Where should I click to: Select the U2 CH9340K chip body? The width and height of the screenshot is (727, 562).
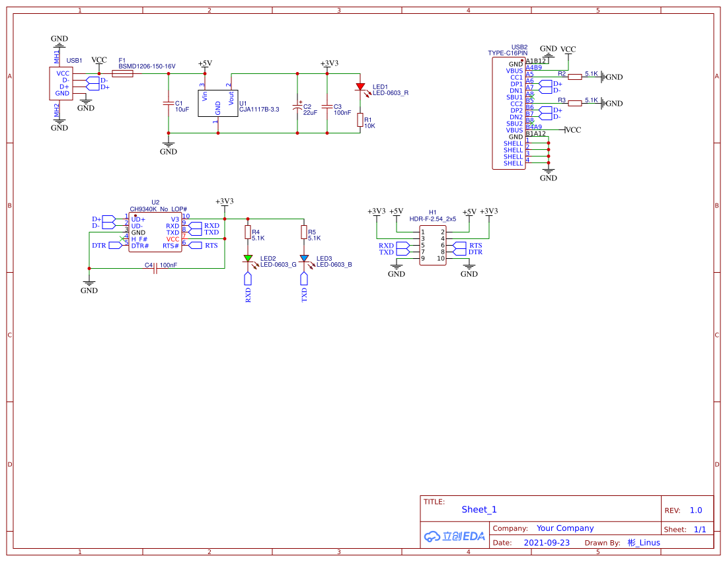pos(155,232)
